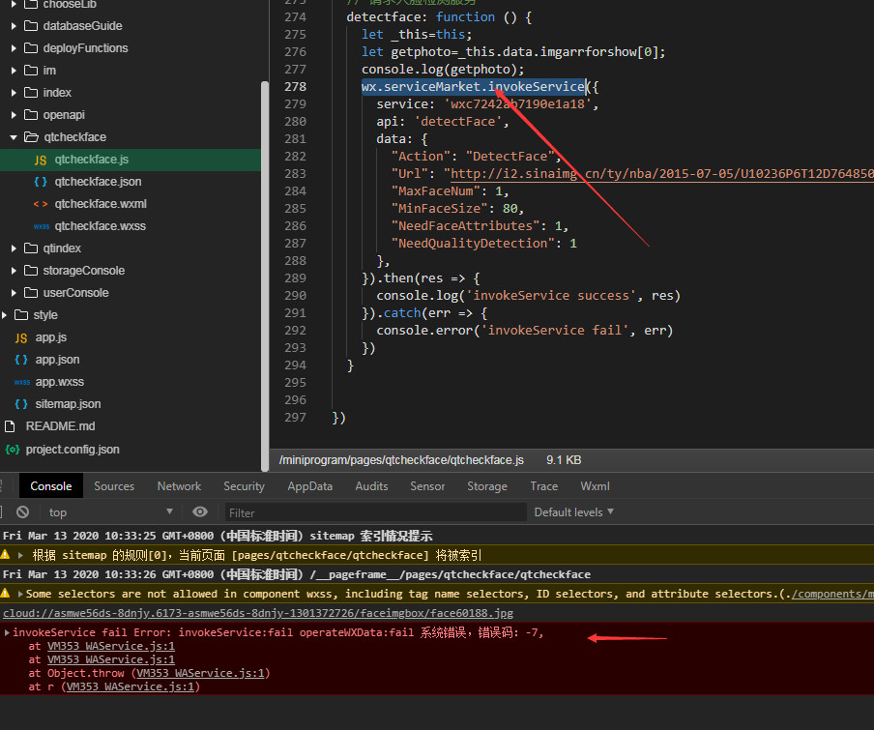Open the top context dropdown
Screen dimensions: 874x730
coord(110,512)
